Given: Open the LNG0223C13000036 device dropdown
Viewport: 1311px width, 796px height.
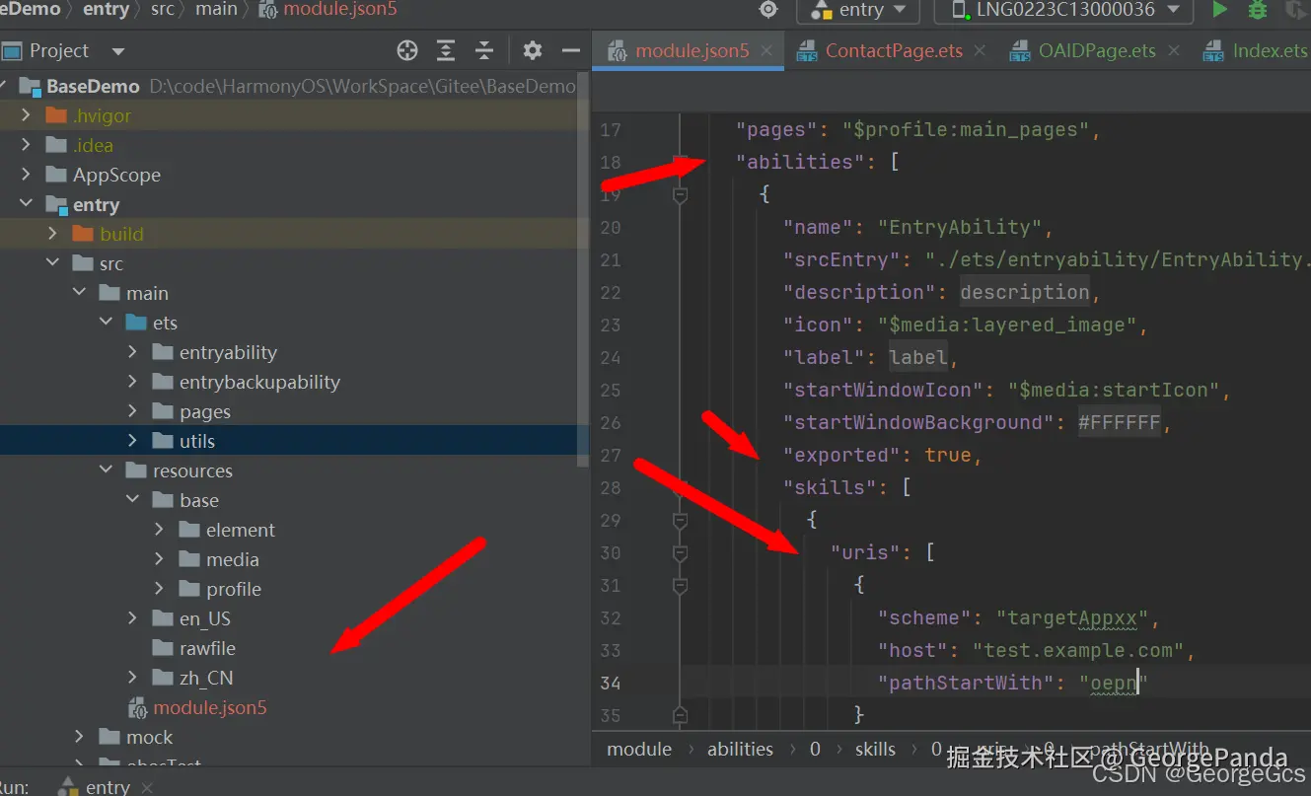Looking at the screenshot, I should click(1063, 10).
